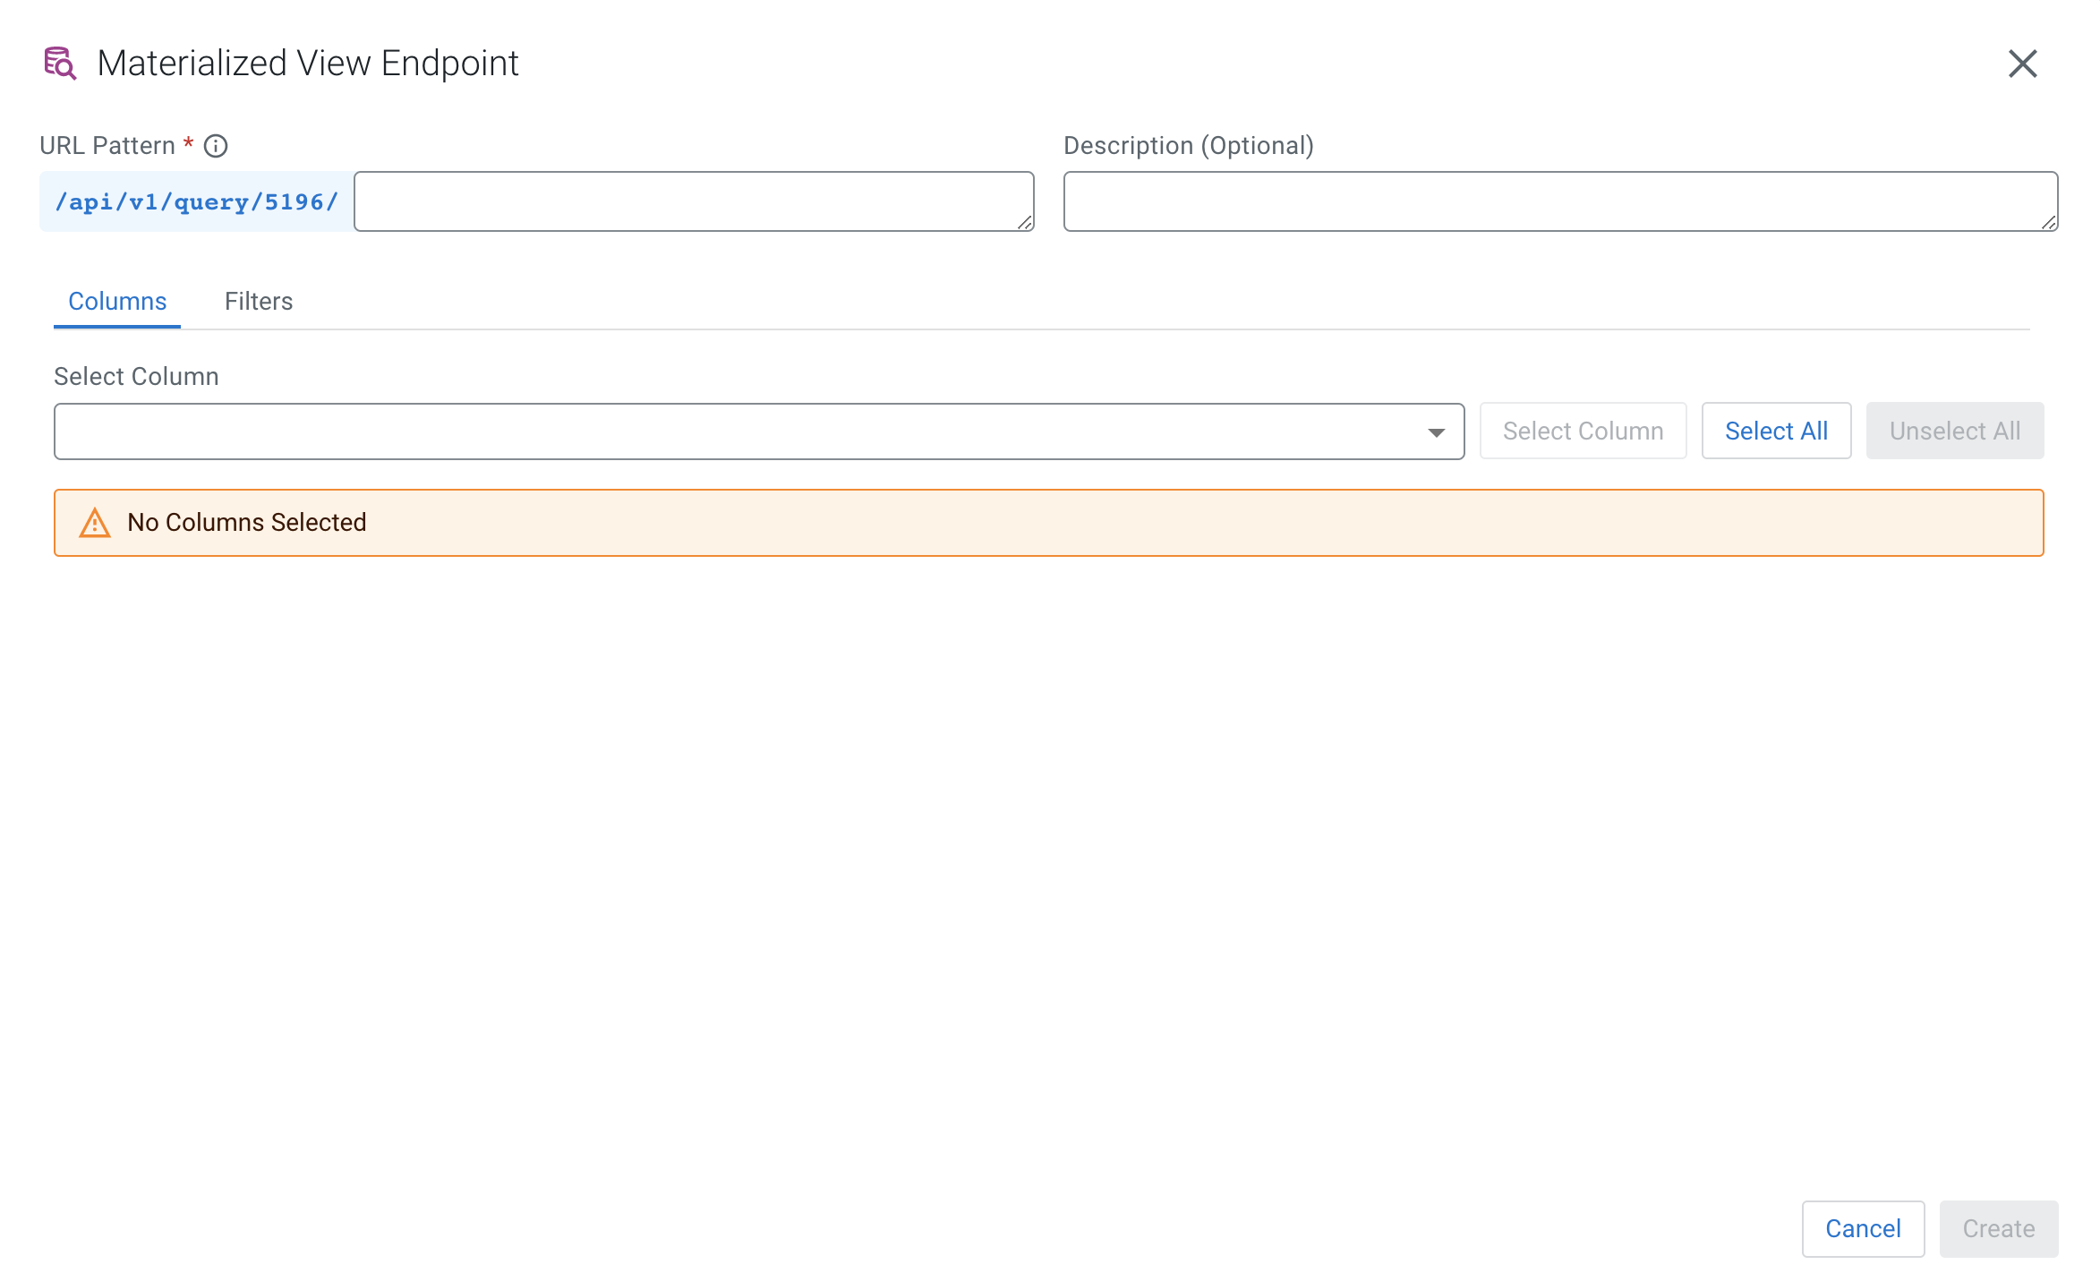
Task: Click the No Columns Selected alert banner
Action: (1047, 523)
